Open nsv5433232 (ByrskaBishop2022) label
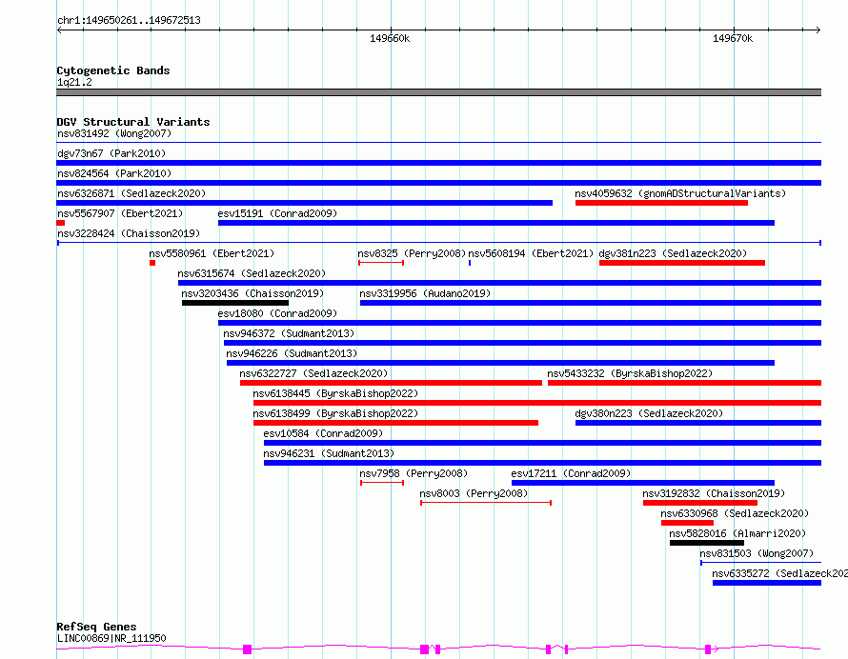The height and width of the screenshot is (659, 848). click(630, 373)
